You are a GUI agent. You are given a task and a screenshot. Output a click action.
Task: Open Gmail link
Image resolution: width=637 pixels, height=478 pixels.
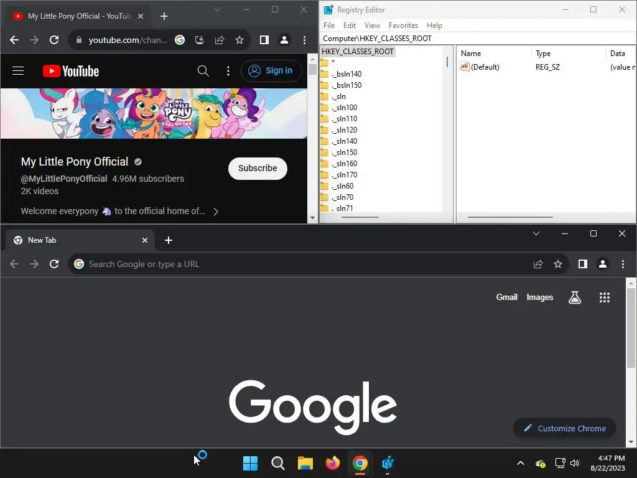506,297
